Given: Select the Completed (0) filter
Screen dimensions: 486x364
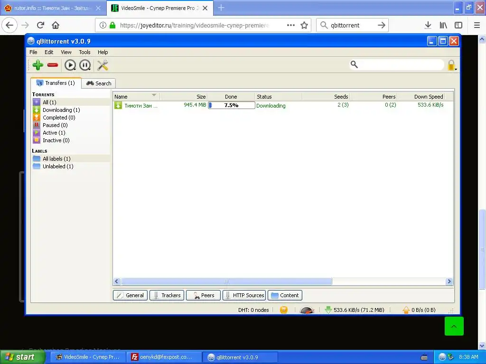Looking at the screenshot, I should pyautogui.click(x=71, y=118).
